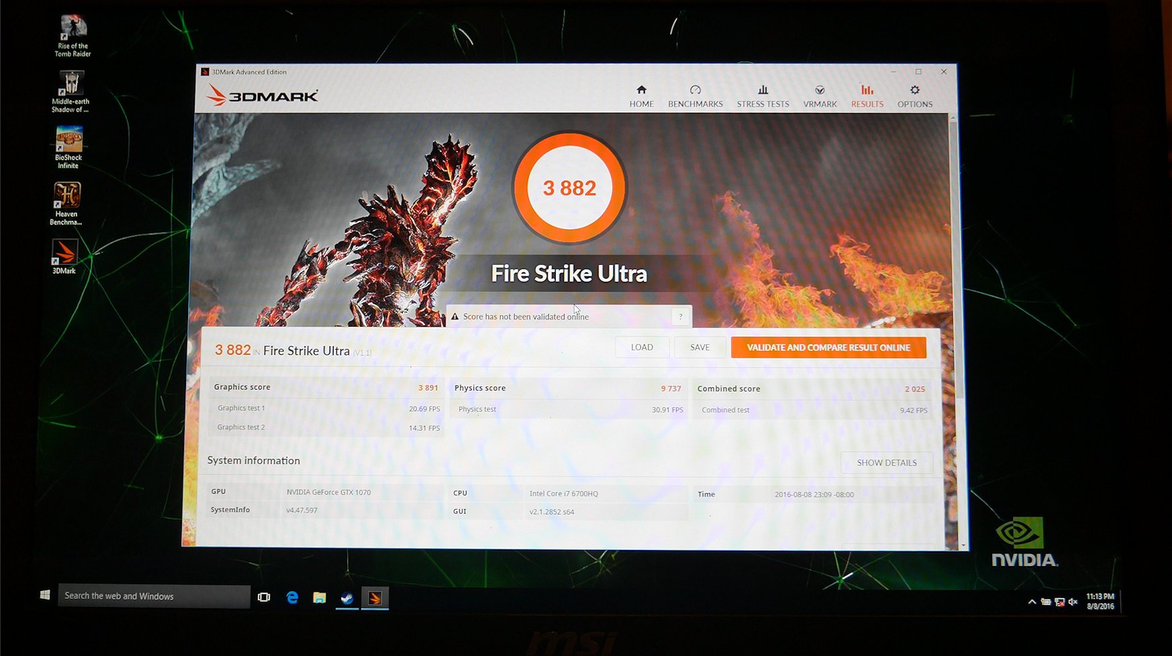1172x656 pixels.
Task: Click the Graphics score value 3 891
Action: (x=428, y=388)
